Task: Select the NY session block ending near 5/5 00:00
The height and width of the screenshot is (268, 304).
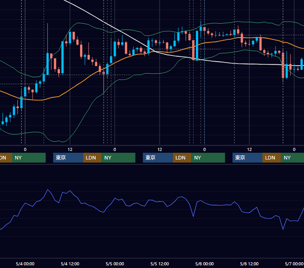Action: pyautogui.click(x=118, y=158)
